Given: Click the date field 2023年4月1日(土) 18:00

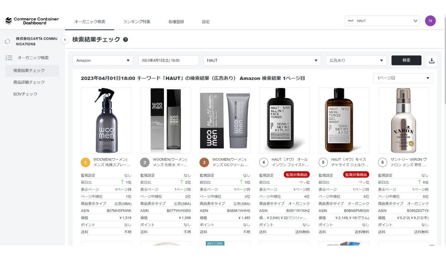Looking at the screenshot, I should (168, 61).
